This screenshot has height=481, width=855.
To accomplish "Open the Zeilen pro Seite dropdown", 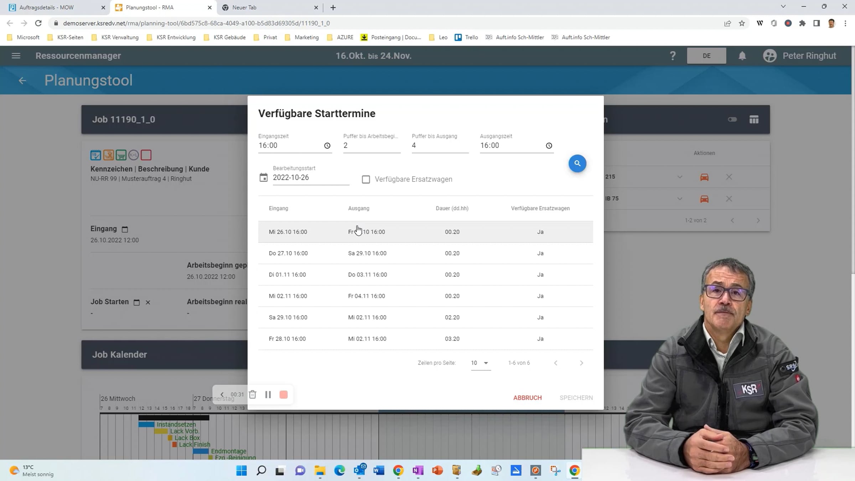I will coord(480,363).
